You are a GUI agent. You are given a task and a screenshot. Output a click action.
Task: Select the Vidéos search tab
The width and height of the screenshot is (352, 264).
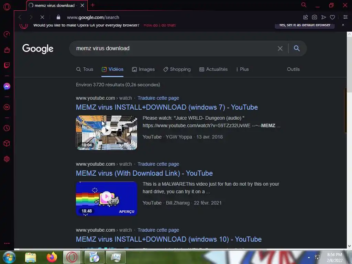tap(112, 69)
